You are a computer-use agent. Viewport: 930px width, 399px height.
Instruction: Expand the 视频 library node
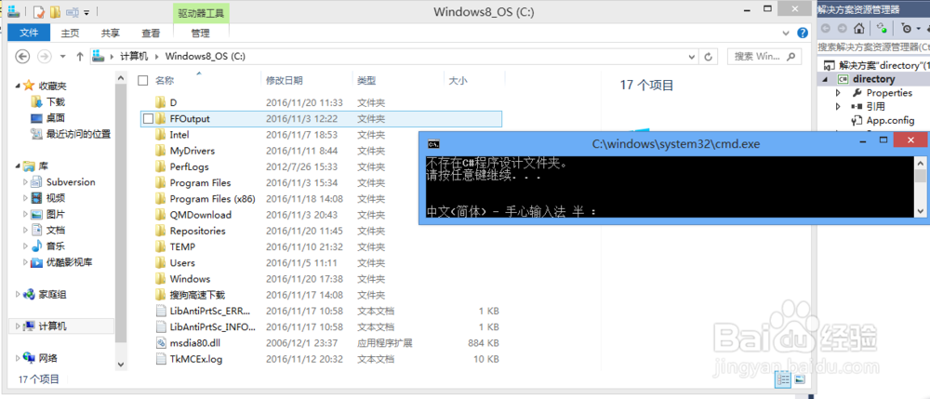25,198
